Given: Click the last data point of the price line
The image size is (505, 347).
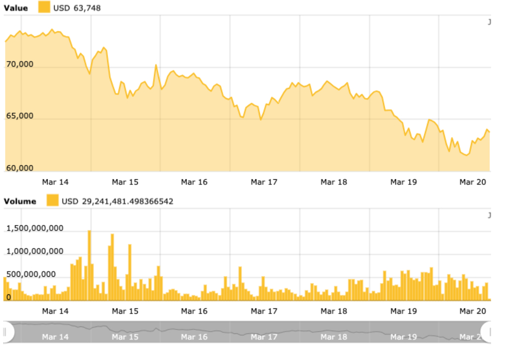Looking at the screenshot, I should tap(489, 132).
